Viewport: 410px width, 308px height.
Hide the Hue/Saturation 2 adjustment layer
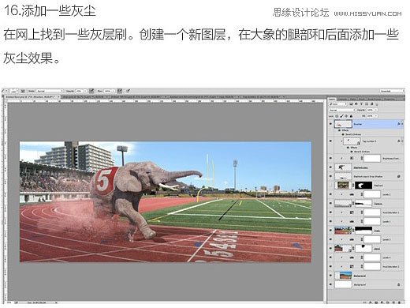tap(330, 267)
